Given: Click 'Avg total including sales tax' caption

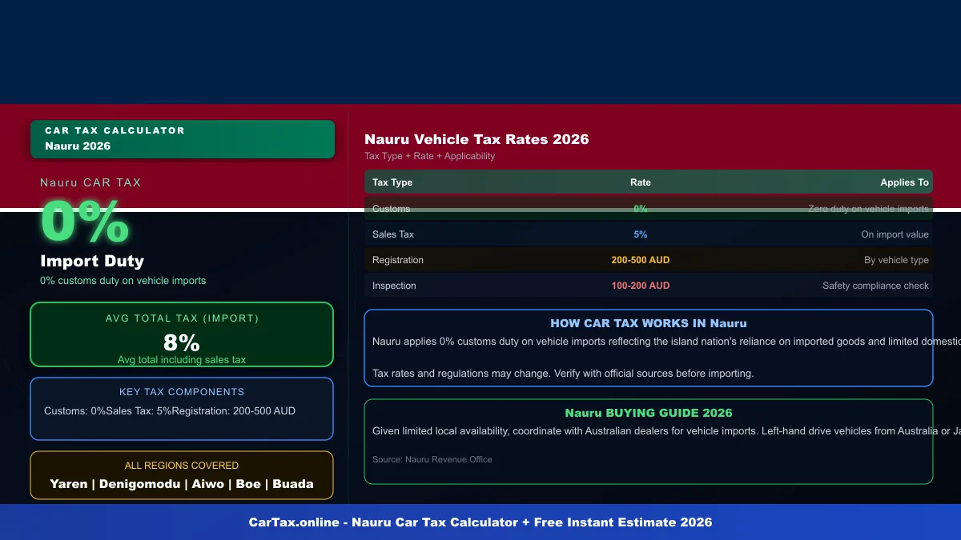Looking at the screenshot, I should tap(182, 360).
